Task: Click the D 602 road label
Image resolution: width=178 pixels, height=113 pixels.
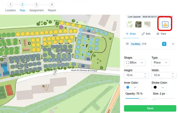Action: (x=55, y=72)
